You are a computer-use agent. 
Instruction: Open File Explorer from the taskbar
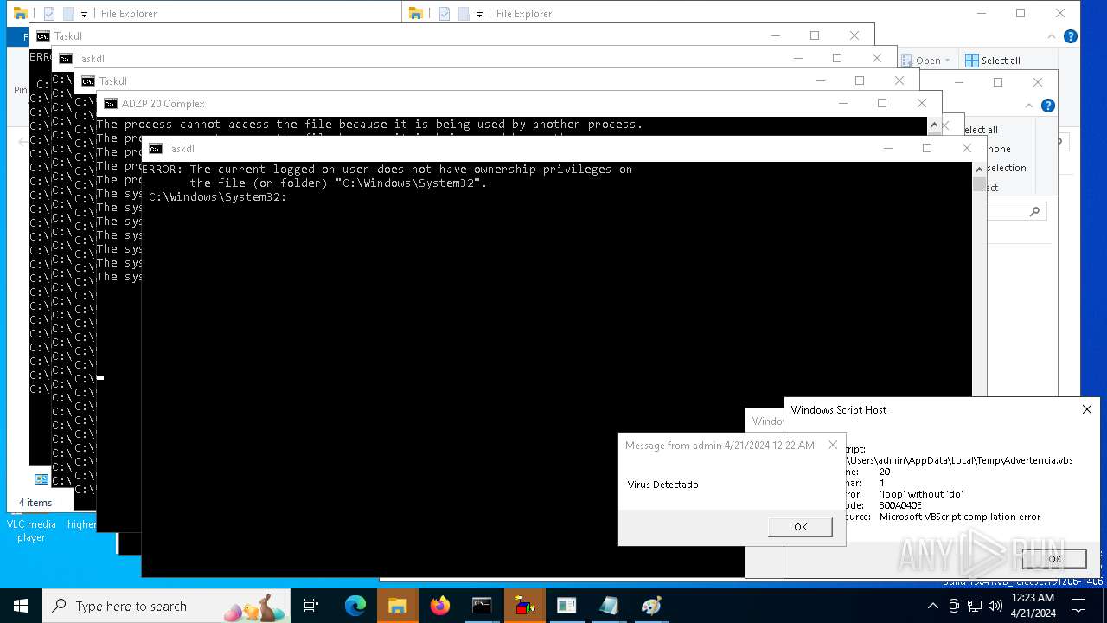(397, 606)
